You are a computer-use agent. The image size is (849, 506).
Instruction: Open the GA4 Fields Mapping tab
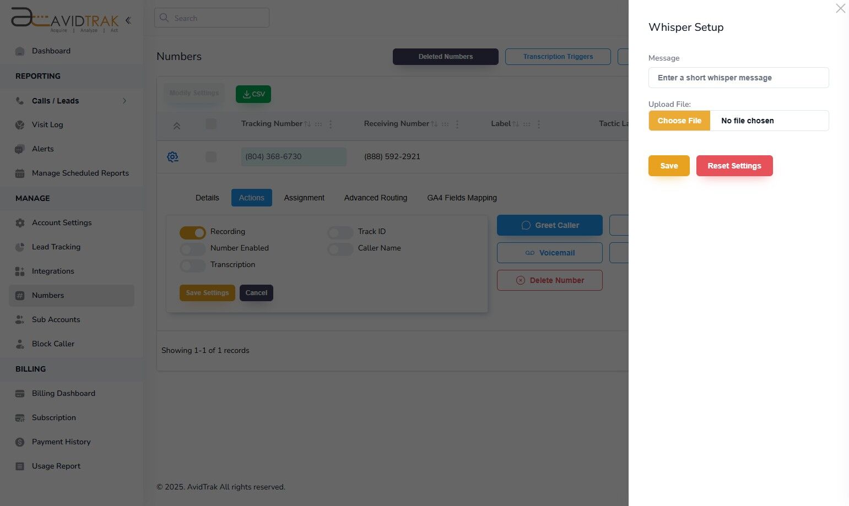[x=462, y=198]
